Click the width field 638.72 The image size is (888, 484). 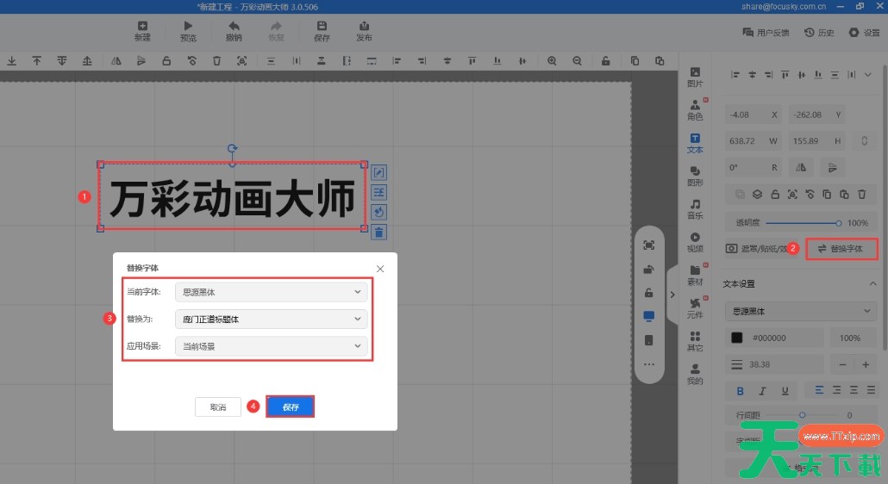pos(754,141)
